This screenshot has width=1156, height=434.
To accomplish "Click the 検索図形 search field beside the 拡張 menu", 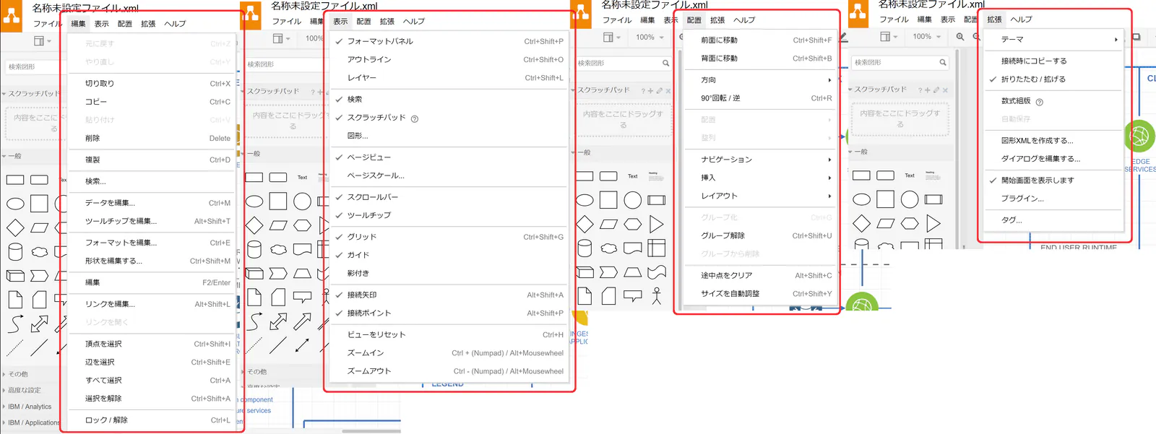I will point(900,63).
